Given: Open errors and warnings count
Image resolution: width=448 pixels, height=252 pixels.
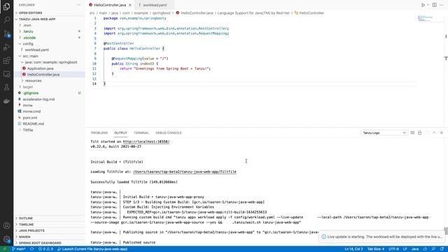Looking at the screenshot, I should [x=46, y=249].
